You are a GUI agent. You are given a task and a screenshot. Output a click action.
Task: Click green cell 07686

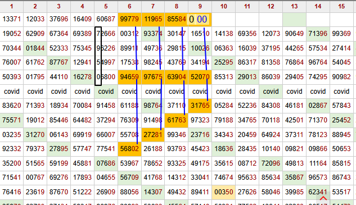click(106, 163)
